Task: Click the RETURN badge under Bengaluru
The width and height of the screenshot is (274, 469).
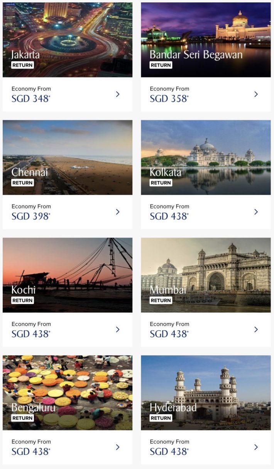Action: [22, 418]
